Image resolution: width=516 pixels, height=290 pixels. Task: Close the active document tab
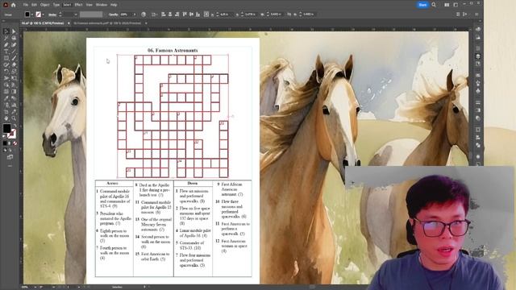[69, 23]
